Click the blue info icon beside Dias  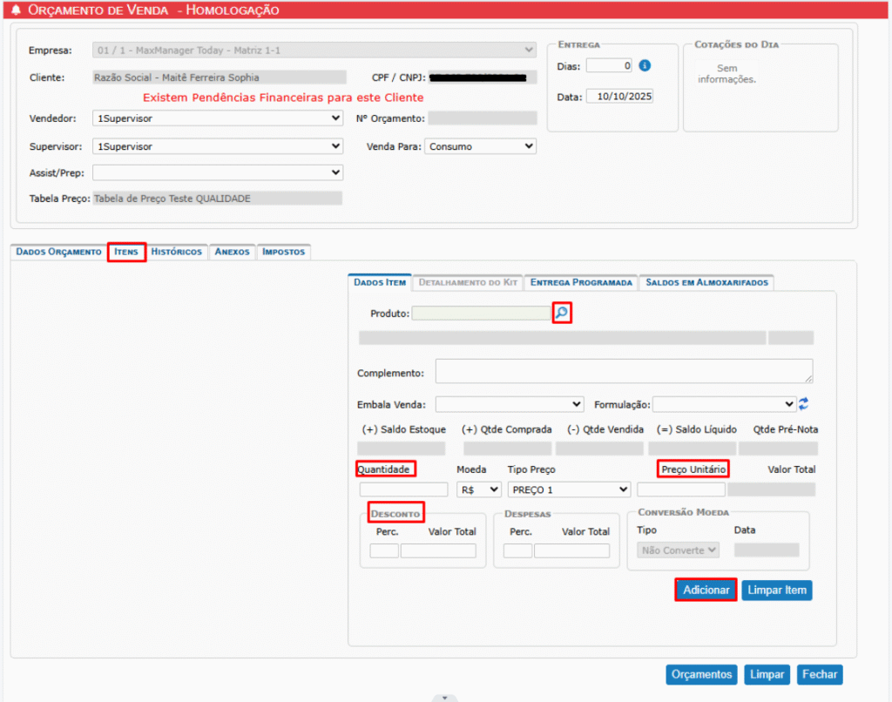pos(645,65)
